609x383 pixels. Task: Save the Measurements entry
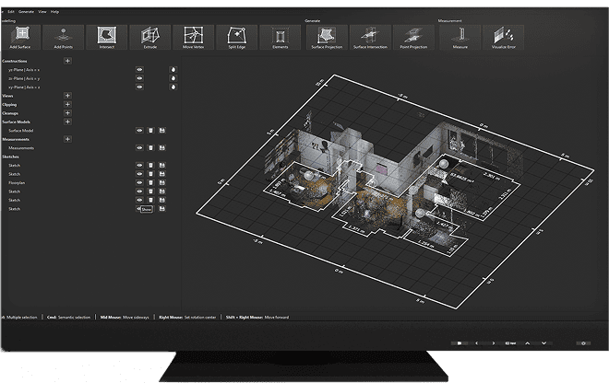point(162,147)
